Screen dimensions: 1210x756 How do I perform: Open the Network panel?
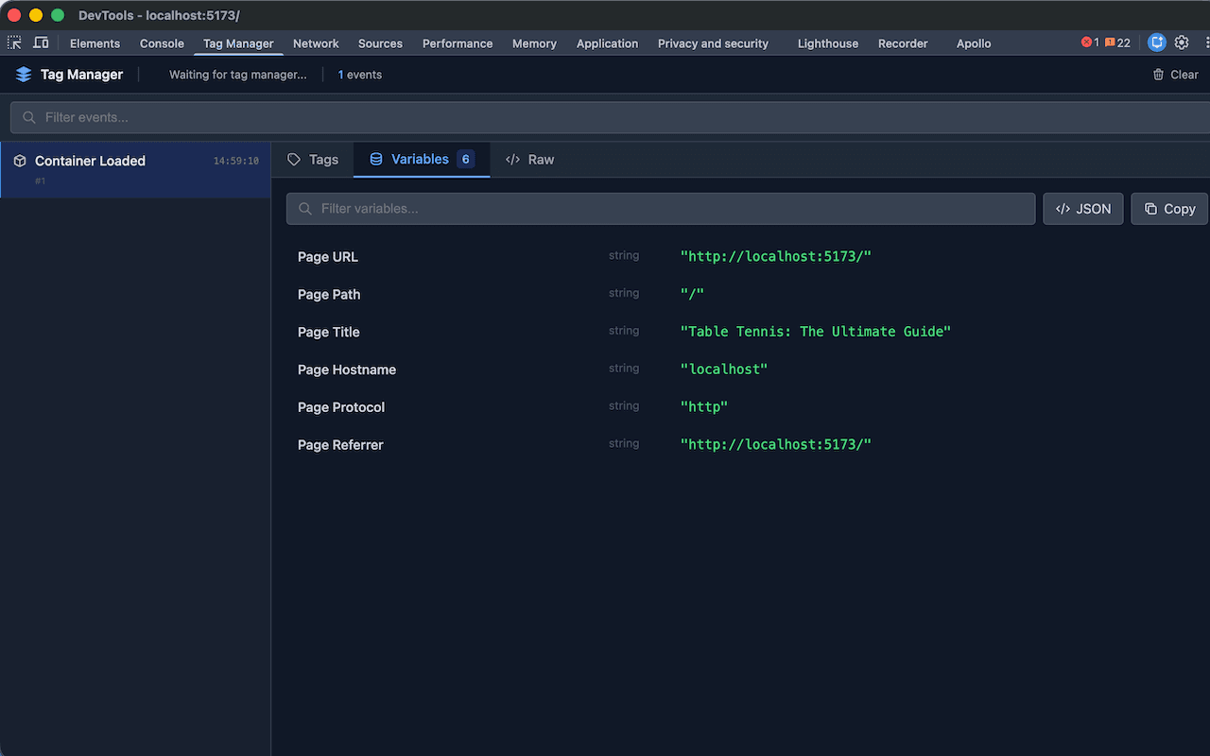coord(316,43)
